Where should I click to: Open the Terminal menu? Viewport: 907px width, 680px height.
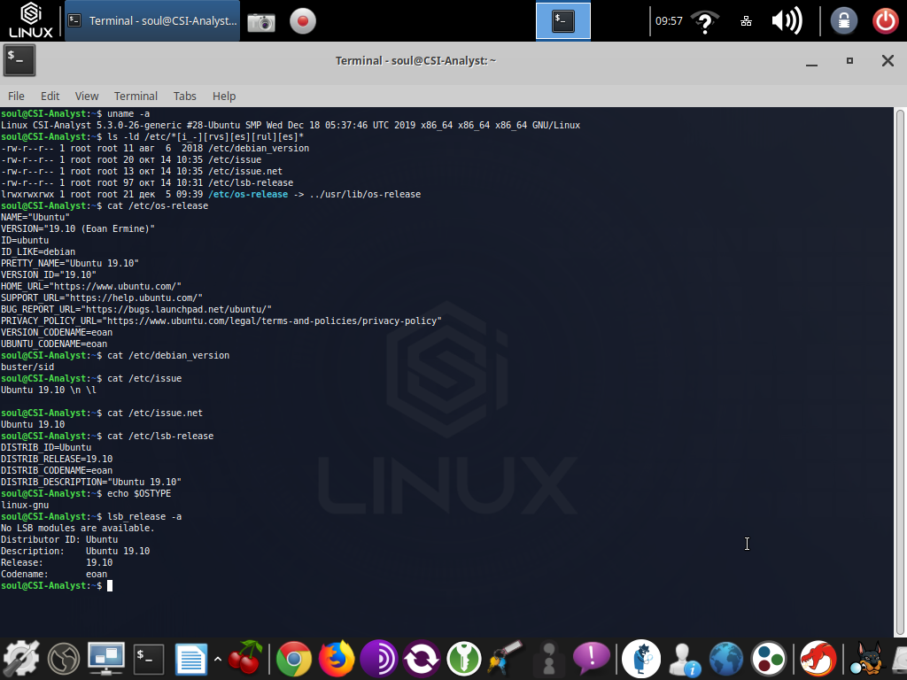[136, 96]
